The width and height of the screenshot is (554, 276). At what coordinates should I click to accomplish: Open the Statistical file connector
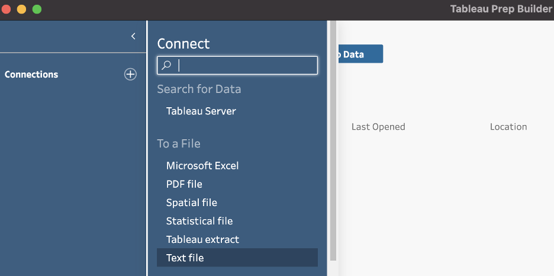tap(199, 221)
